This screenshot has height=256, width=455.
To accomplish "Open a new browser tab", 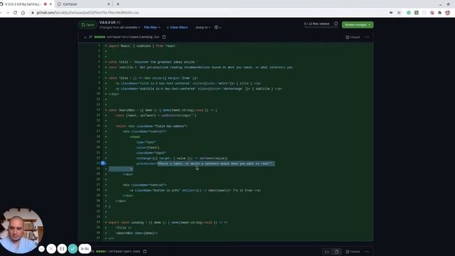I will click(x=118, y=4).
